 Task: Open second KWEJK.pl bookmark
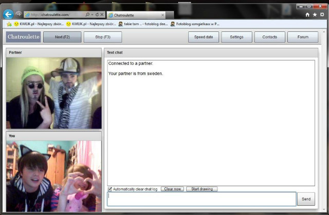[x=91, y=24]
